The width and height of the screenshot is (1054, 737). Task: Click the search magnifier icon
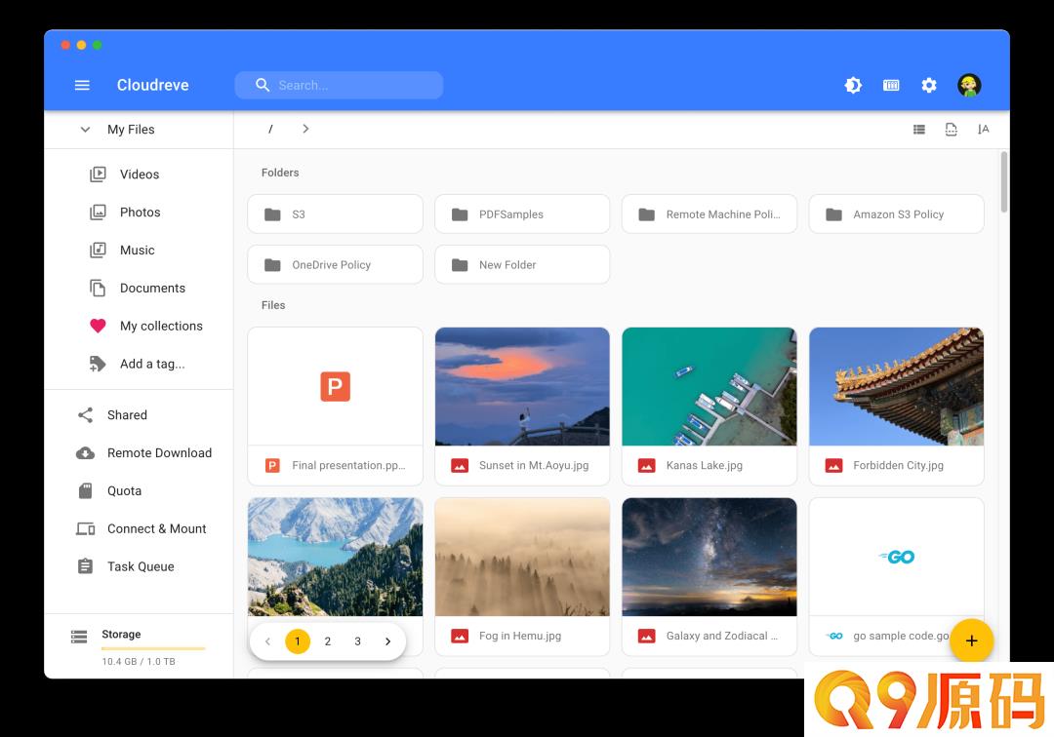pyautogui.click(x=263, y=85)
